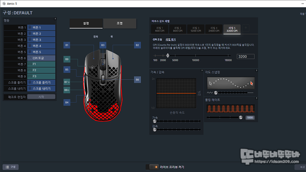This screenshot has height=172, width=306.
Task: Click the mouse image preview
Action: 103,85
